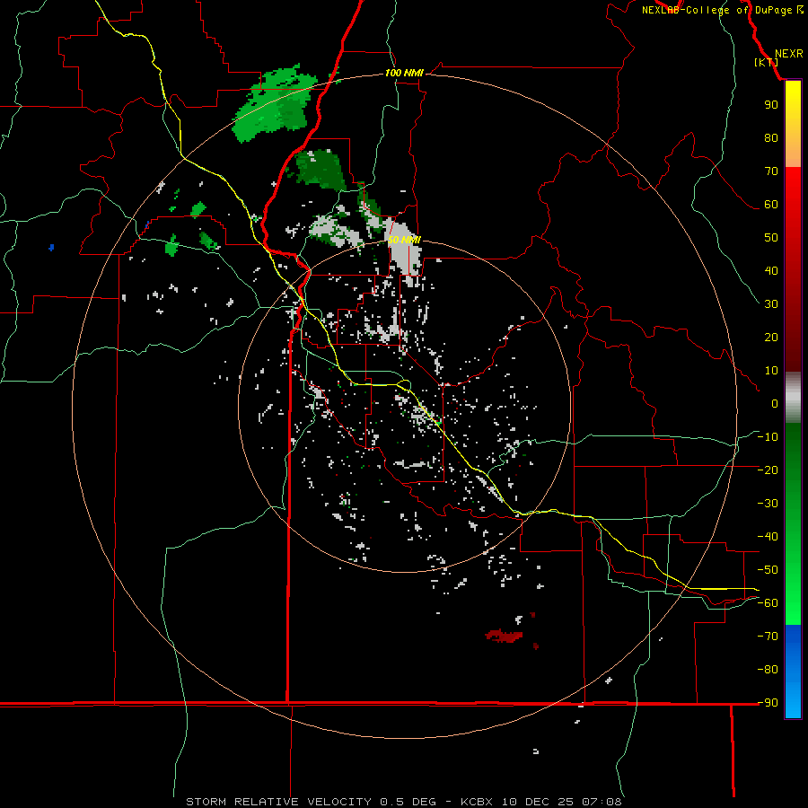
Task: Click the NEXR label at top right
Action: pos(789,53)
